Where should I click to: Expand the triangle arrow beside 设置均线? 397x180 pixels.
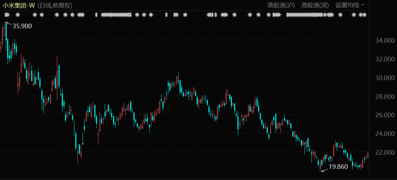(363, 5)
